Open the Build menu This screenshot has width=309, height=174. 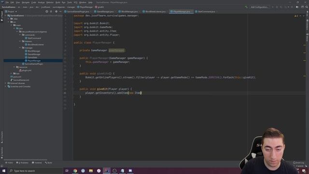click(58, 2)
